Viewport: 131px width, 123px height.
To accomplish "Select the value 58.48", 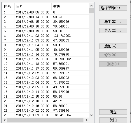I will (x=57, y=96).
